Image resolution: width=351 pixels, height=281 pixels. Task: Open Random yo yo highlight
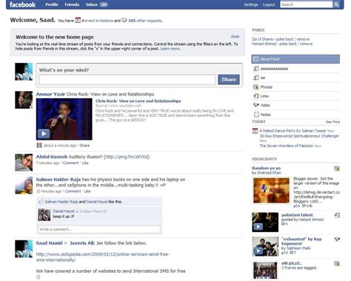(x=266, y=168)
